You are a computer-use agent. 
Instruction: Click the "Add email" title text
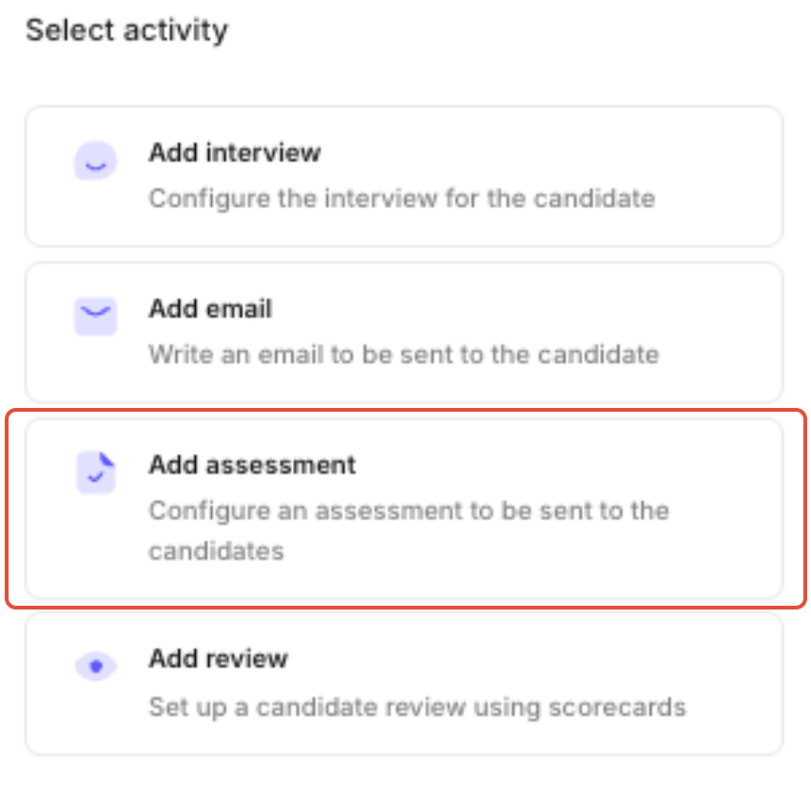point(210,308)
